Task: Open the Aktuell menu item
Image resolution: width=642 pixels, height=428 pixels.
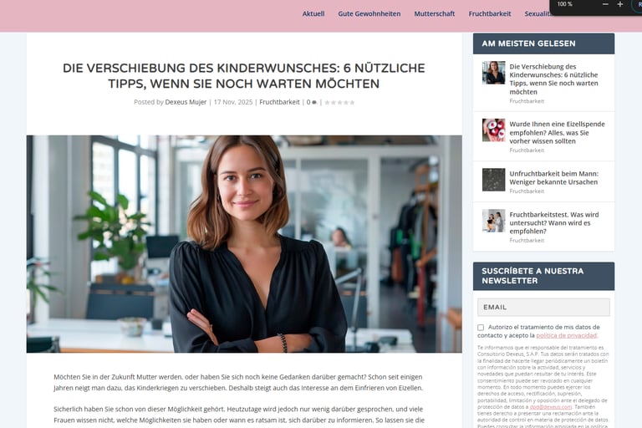Action: [313, 13]
